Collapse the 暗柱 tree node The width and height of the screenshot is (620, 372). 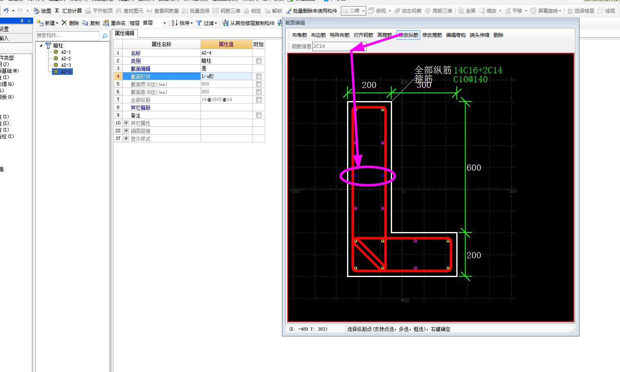41,45
